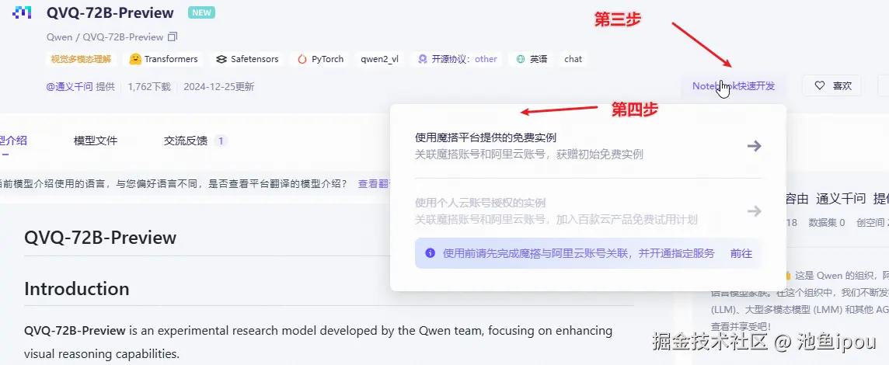Switch to the 模型文件 tab
Screen dimensions: 889x365
[x=96, y=141]
